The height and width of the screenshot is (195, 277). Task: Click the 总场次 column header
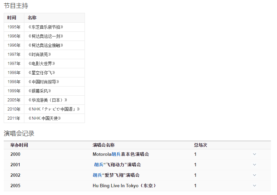201,145
